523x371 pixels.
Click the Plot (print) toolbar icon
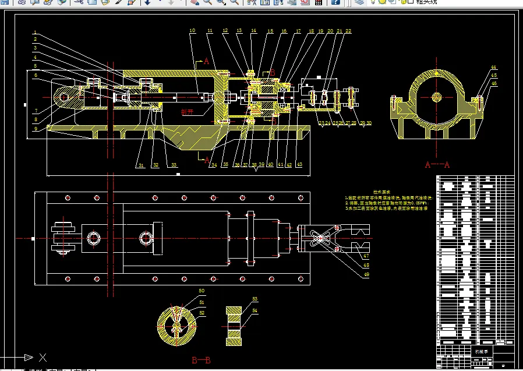tap(22, 2)
